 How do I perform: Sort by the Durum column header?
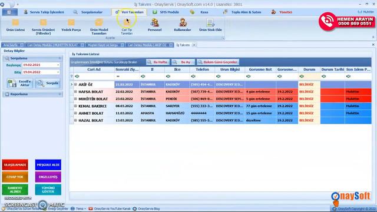[x=309, y=69]
